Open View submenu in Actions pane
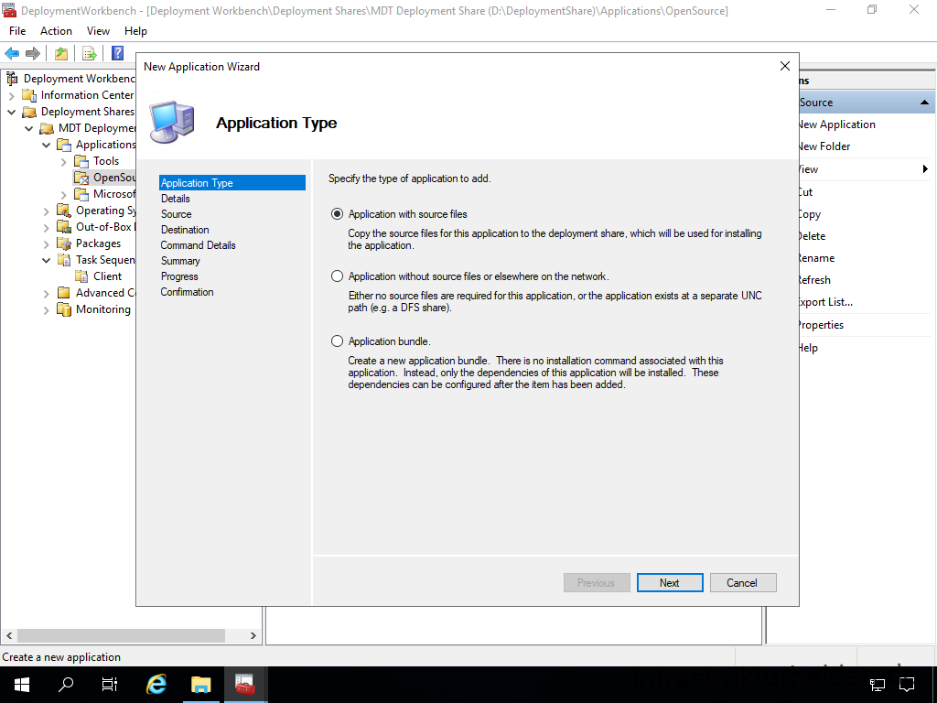Image resolution: width=937 pixels, height=703 pixels. (865, 169)
